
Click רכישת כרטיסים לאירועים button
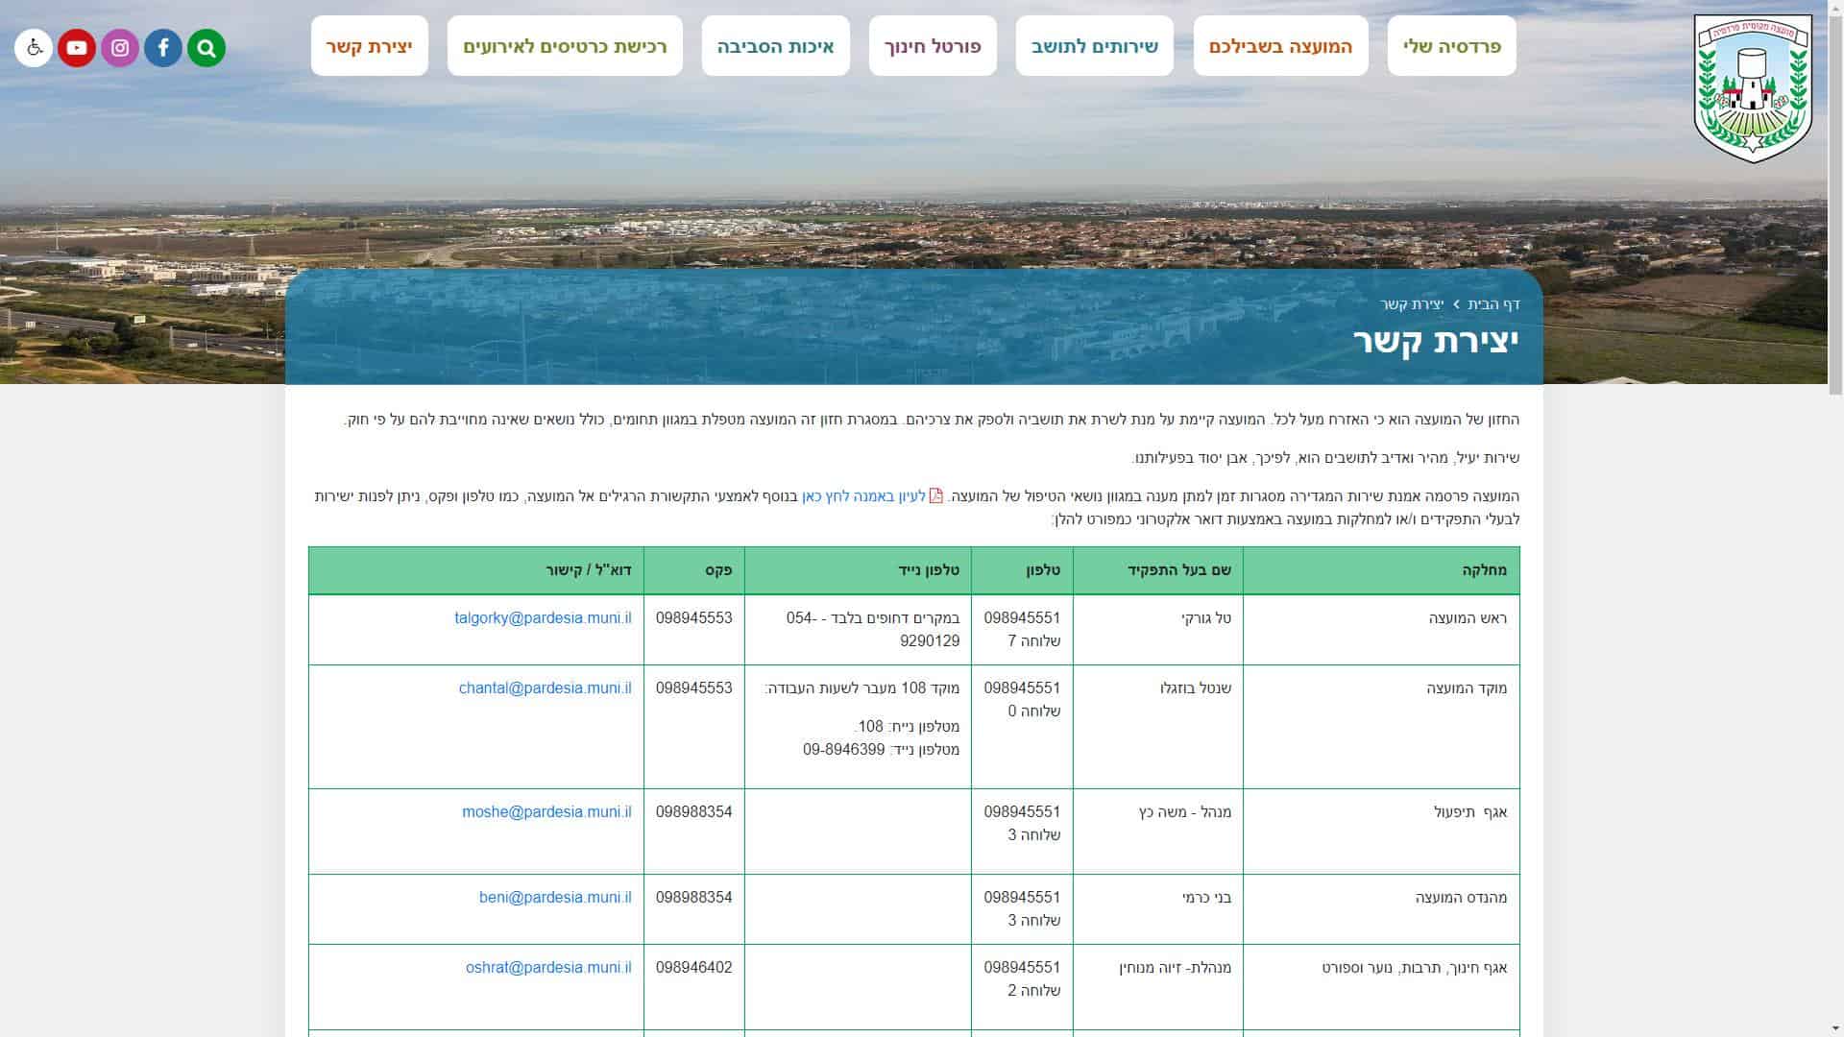pyautogui.click(x=565, y=46)
